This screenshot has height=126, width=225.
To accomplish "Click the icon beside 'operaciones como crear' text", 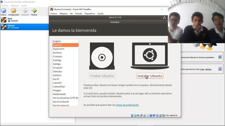I will pos(220,69).
